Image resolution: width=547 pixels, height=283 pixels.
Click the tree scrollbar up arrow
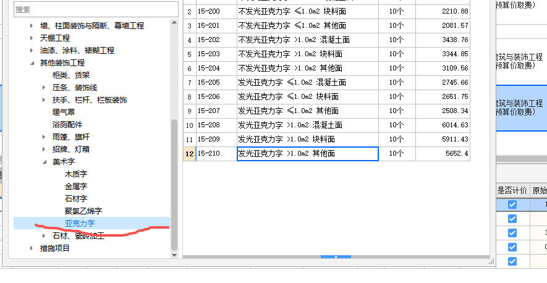click(x=174, y=22)
